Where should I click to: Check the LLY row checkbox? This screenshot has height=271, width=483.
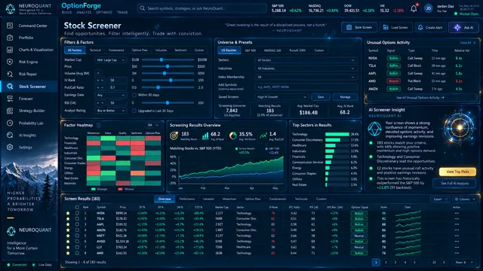(77, 247)
